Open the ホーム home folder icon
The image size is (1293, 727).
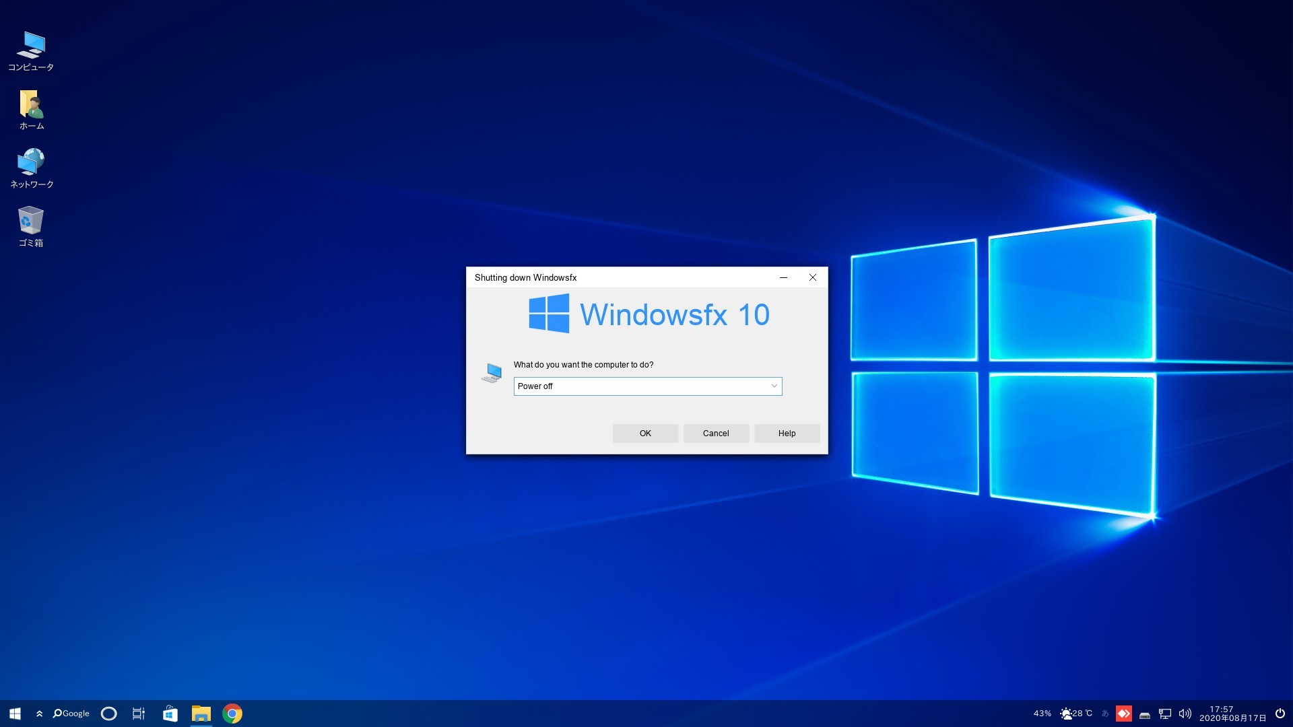point(31,110)
